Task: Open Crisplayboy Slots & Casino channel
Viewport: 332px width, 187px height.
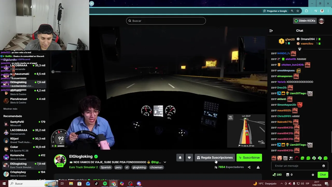Action: [24, 174]
